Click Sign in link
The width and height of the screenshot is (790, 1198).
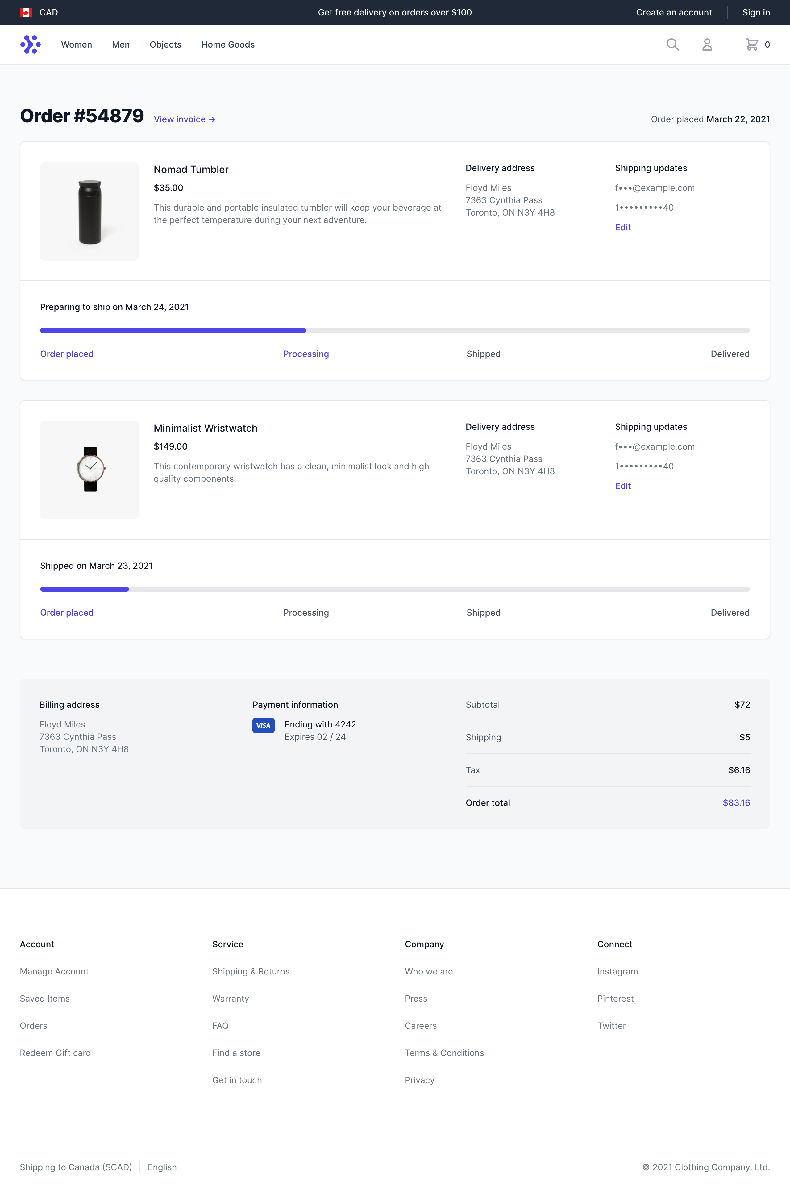click(756, 12)
